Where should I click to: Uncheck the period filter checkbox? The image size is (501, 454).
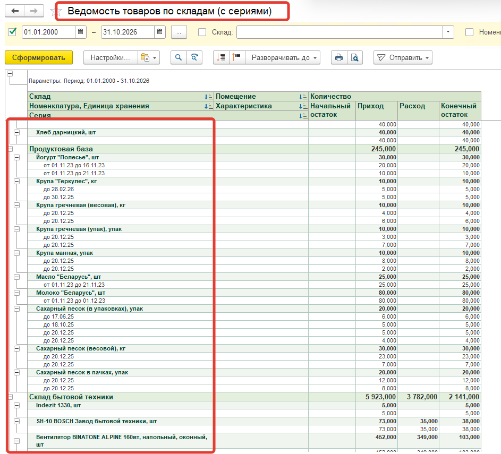point(12,32)
